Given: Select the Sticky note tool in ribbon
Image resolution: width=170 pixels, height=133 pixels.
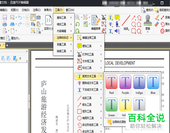Looking at the screenshot, I should pos(117,17).
